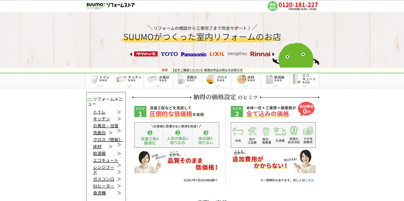The image size is (404, 201).
Task: Click the 本体 bathtub icon
Action: tap(238, 131)
